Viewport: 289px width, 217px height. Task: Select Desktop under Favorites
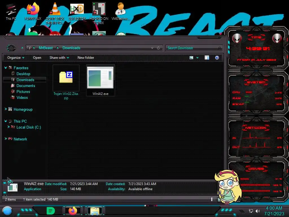click(x=23, y=74)
